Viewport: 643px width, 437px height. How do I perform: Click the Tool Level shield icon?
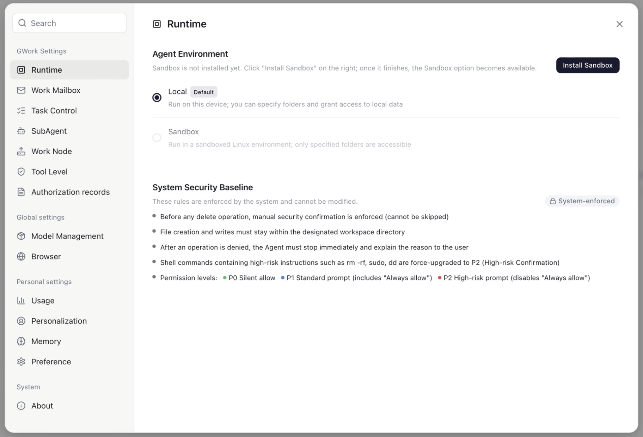(x=21, y=172)
